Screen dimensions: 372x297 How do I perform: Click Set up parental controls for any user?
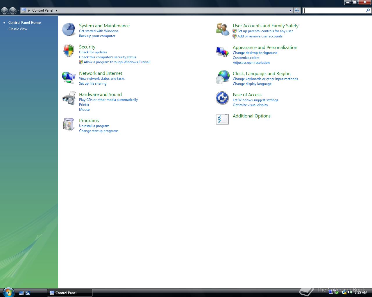coord(265,31)
